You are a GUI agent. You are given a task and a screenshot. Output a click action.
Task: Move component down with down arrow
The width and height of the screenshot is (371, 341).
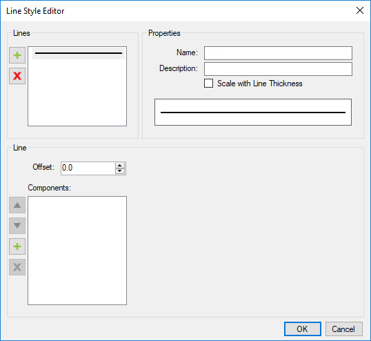[17, 226]
